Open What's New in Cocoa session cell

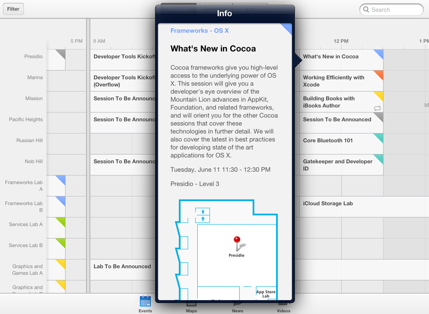[x=341, y=60]
